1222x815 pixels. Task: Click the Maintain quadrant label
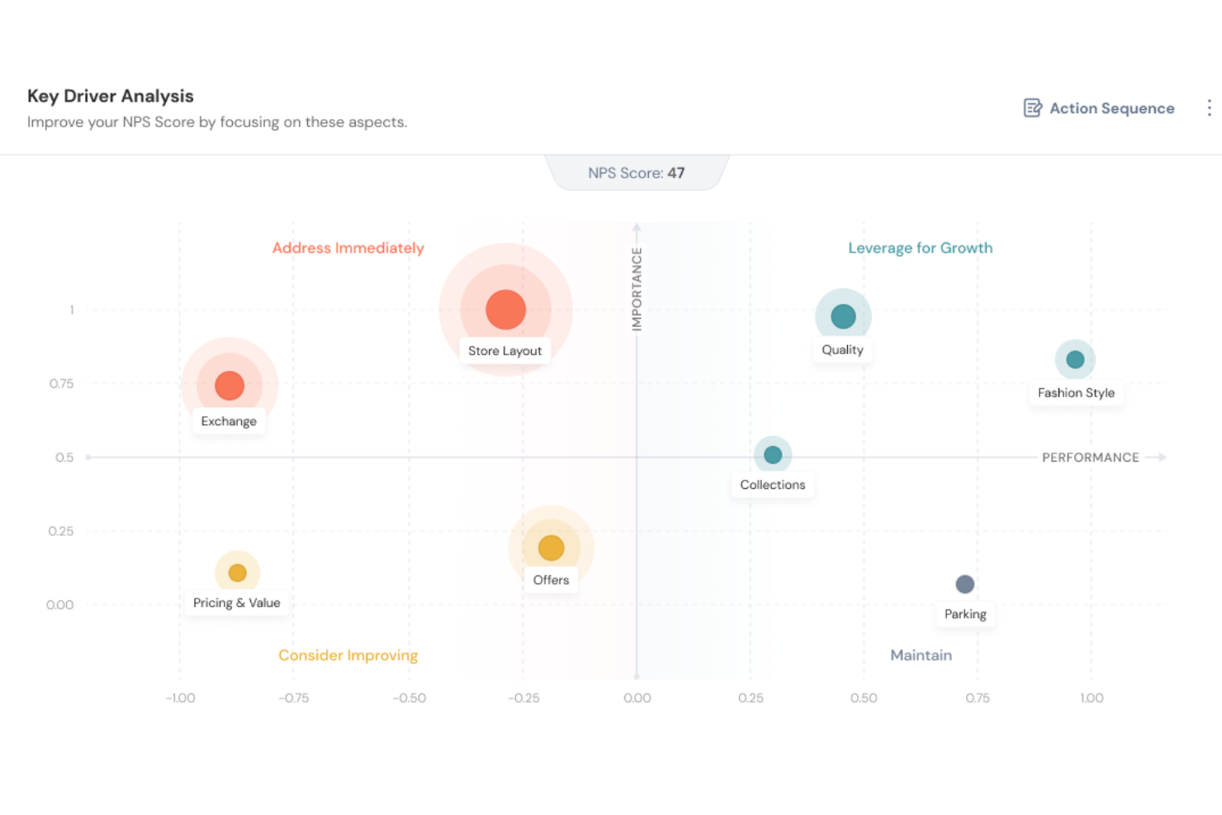(921, 655)
